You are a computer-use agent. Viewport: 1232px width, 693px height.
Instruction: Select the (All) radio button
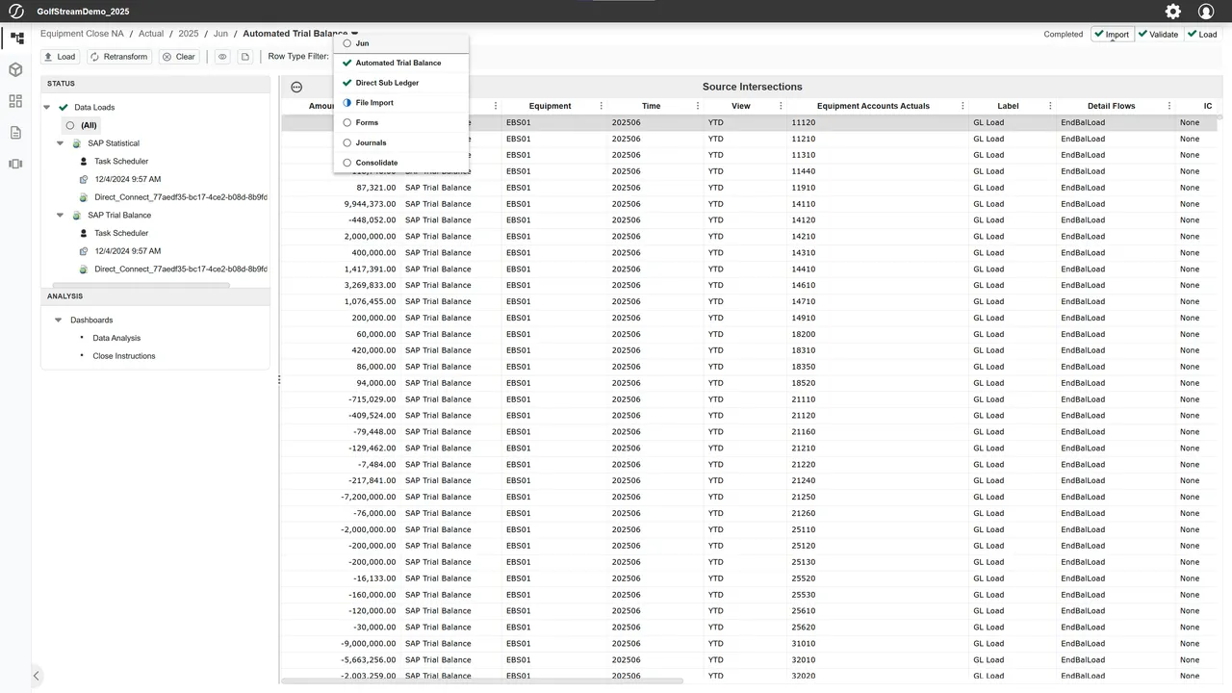tap(70, 126)
